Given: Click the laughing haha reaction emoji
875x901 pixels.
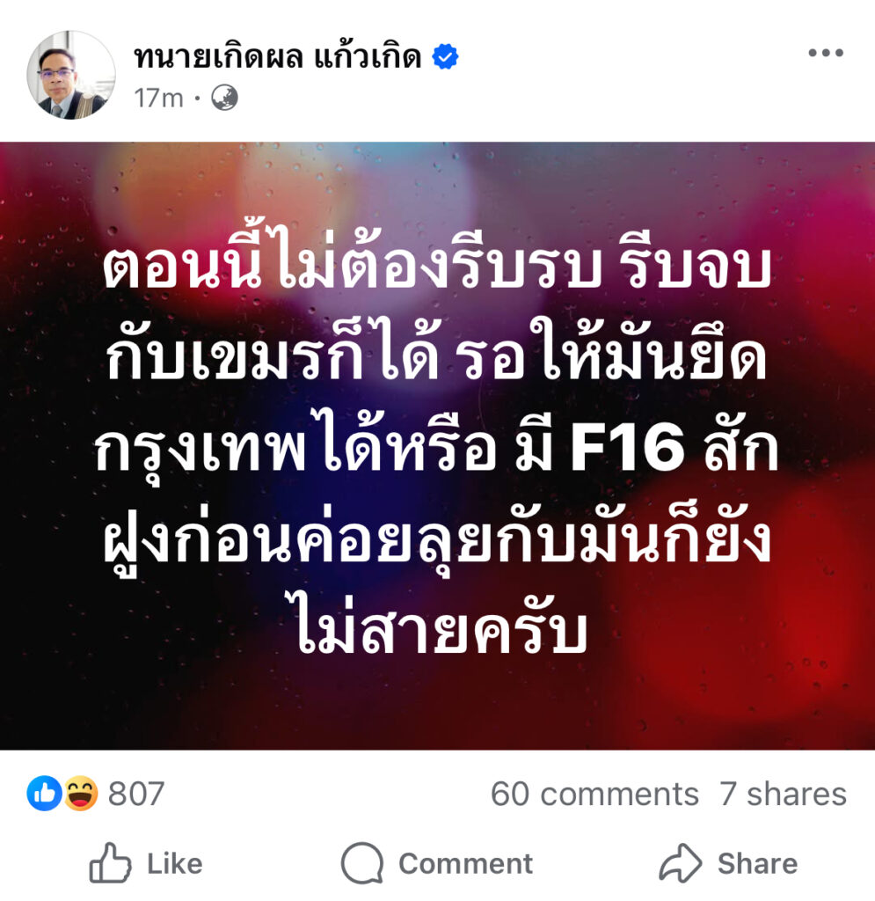Looking at the screenshot, I should click(x=80, y=793).
